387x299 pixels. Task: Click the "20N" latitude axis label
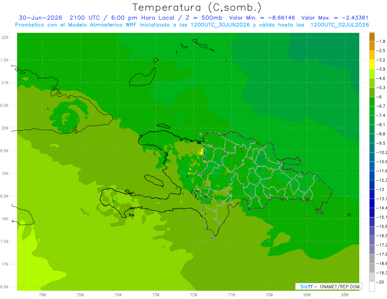tap(5, 128)
